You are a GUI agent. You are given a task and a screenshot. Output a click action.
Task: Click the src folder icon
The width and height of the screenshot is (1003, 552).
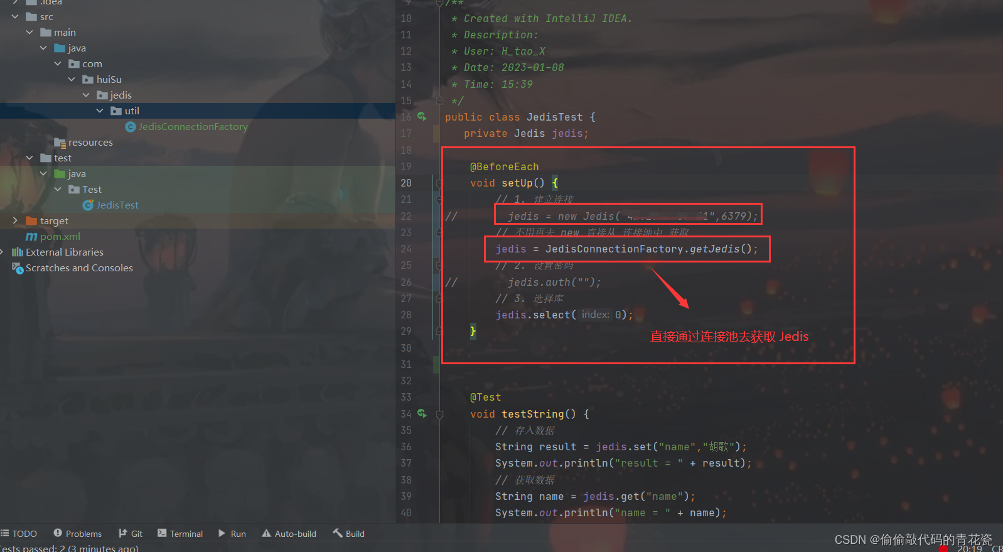click(31, 16)
